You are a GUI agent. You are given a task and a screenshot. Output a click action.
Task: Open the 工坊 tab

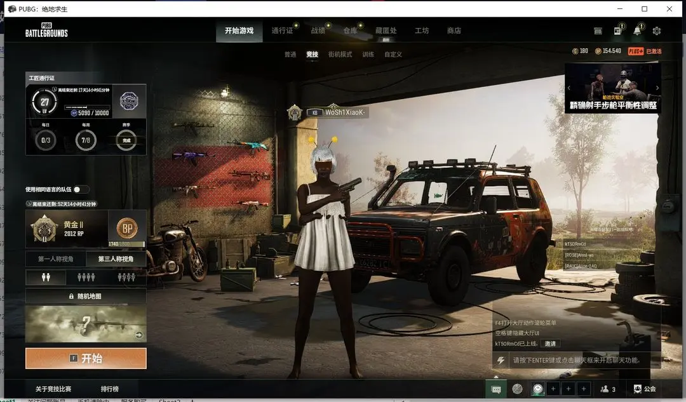422,30
